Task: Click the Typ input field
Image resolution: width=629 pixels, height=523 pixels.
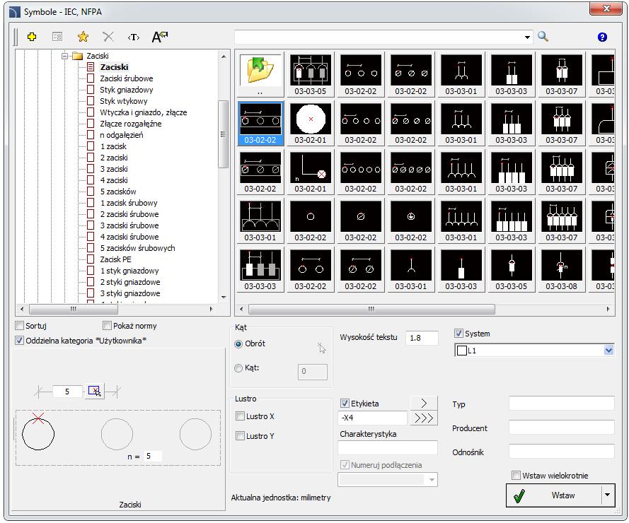Action: pos(561,403)
